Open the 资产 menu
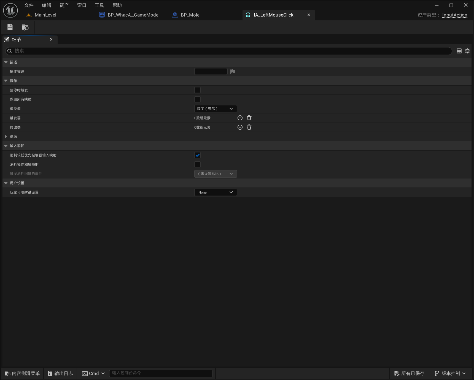The width and height of the screenshot is (474, 380). pyautogui.click(x=64, y=5)
